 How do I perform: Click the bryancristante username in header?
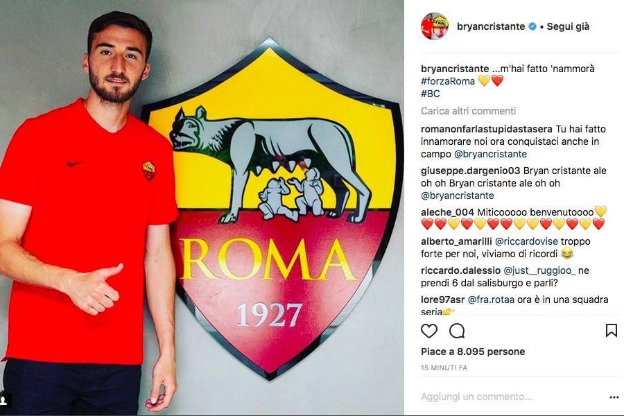click(491, 26)
